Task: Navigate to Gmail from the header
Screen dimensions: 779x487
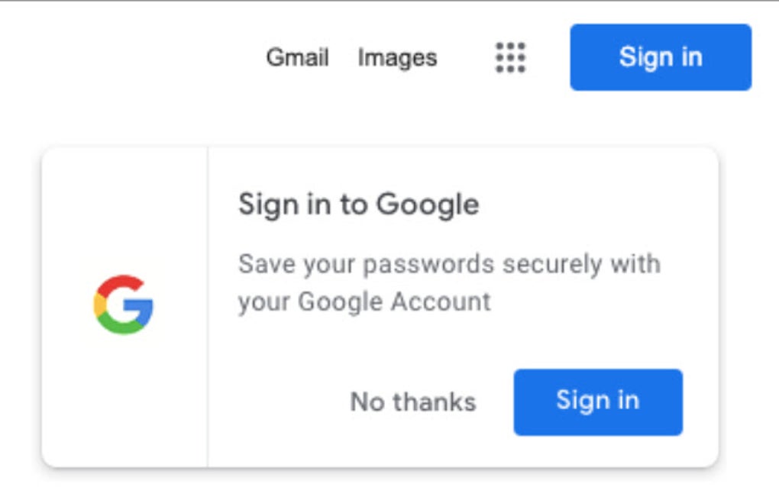Action: pos(297,57)
